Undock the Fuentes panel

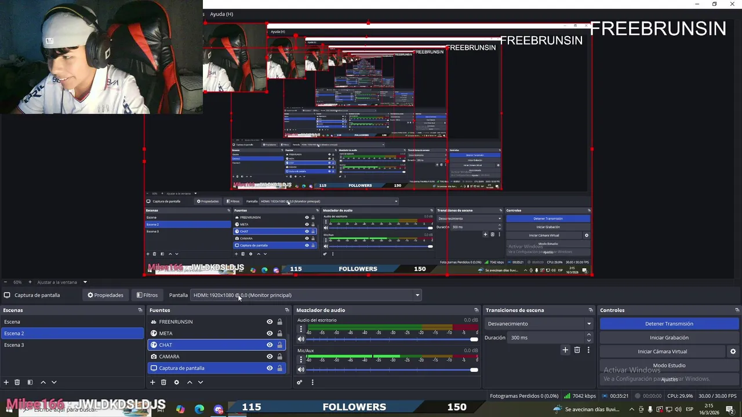click(286, 310)
